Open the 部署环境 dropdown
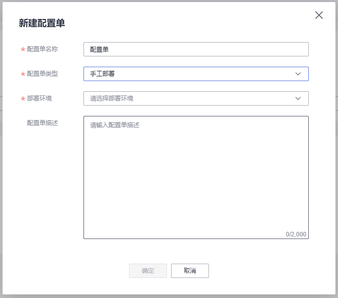This screenshot has width=338, height=298. point(196,98)
